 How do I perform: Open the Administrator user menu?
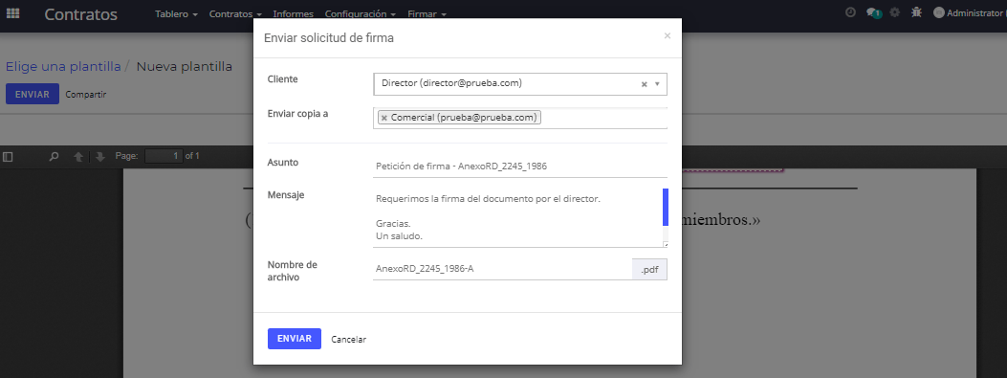click(970, 12)
